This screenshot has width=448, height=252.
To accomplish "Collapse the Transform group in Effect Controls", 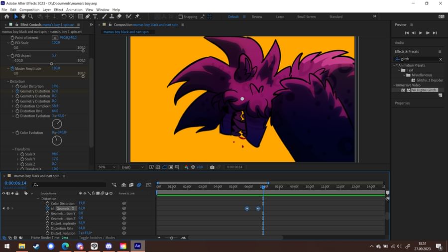I will [13, 149].
